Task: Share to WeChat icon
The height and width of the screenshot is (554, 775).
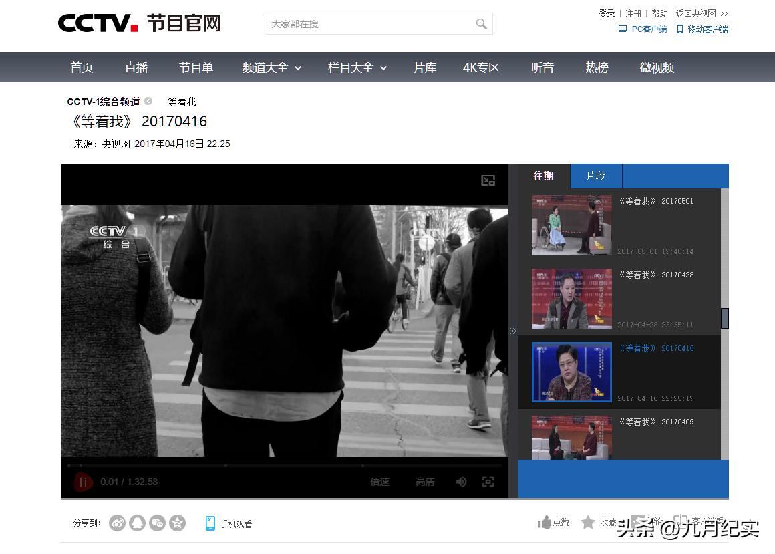Action: [157, 523]
